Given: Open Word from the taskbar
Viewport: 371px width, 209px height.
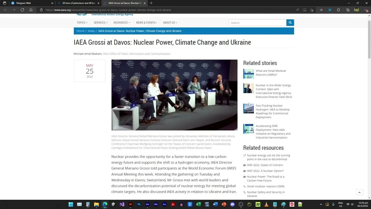Looking at the screenshot, I should coord(215,204).
